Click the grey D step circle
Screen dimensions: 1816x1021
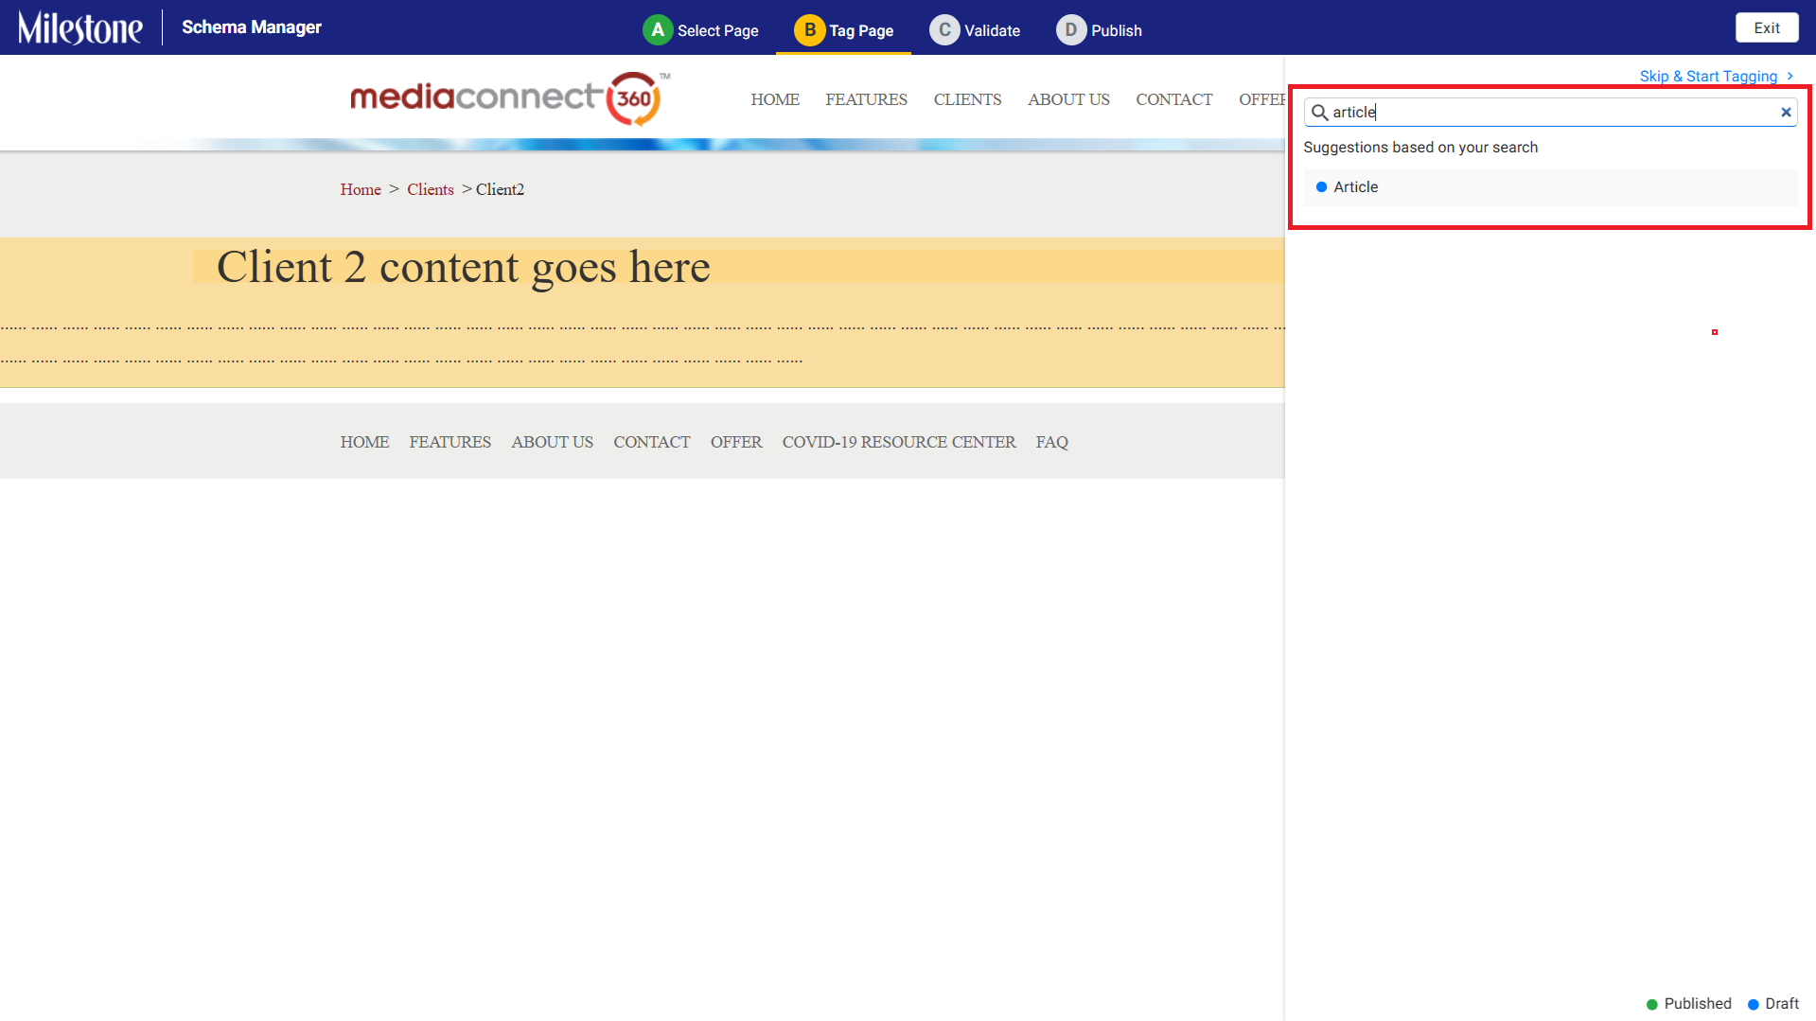(1071, 30)
